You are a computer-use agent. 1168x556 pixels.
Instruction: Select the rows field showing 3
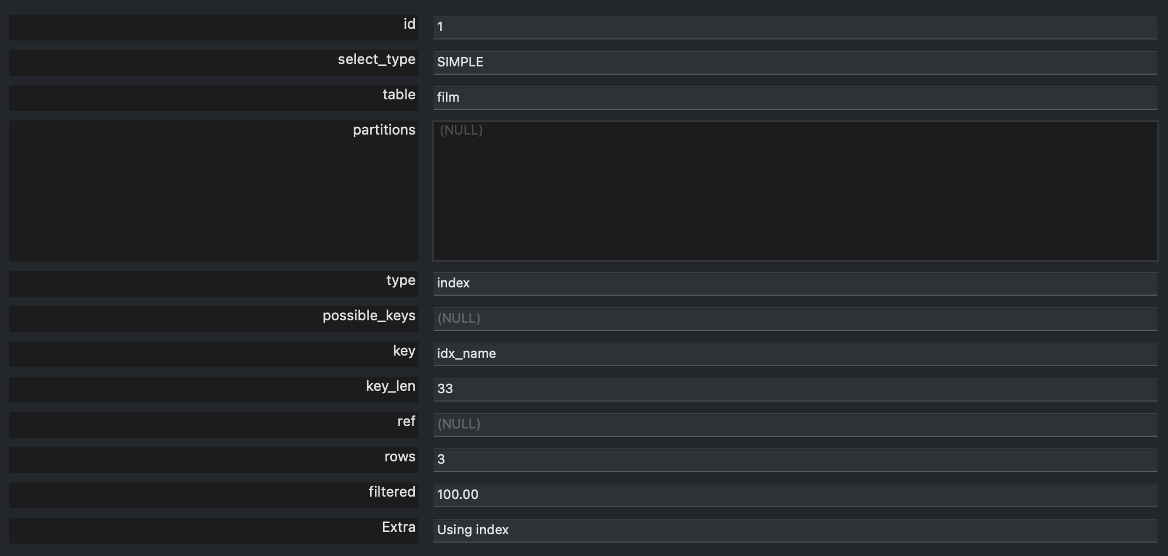pos(794,460)
